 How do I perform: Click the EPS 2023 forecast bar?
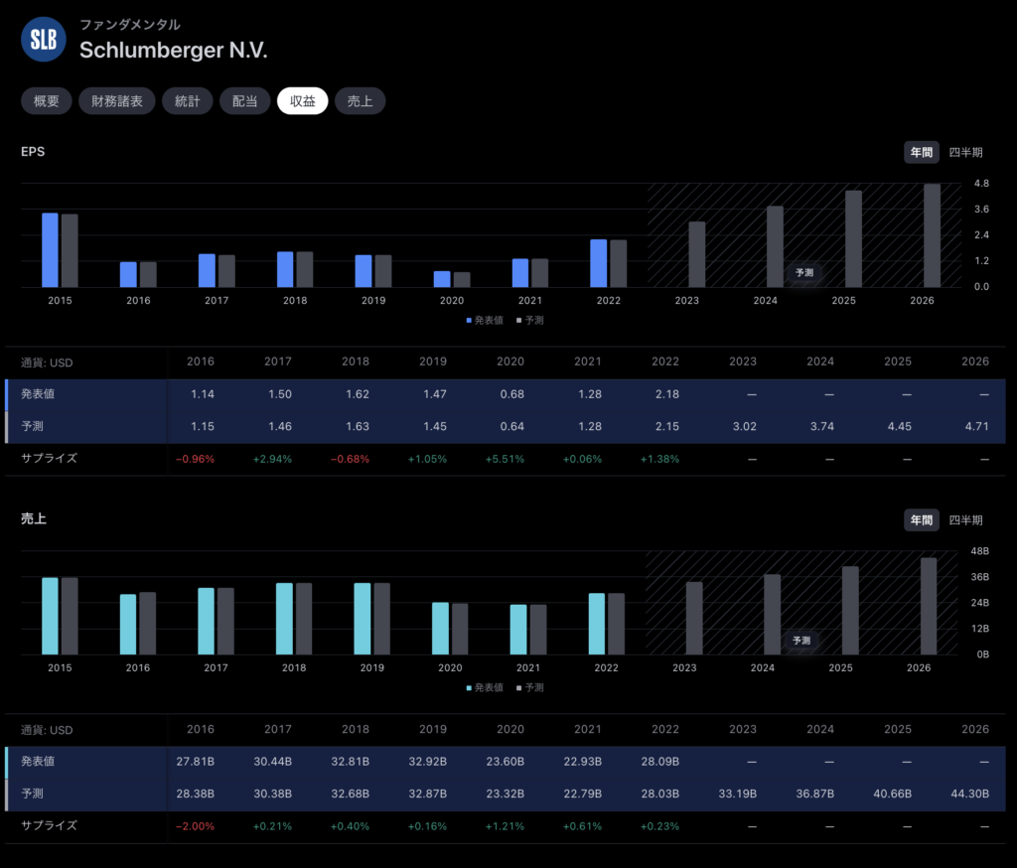click(x=696, y=254)
